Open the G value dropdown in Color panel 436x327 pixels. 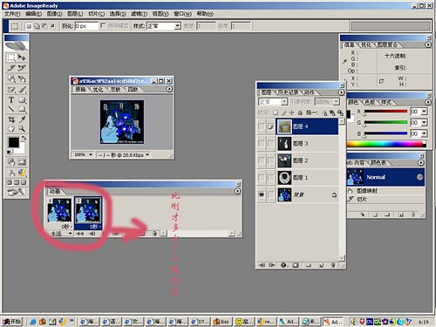(x=424, y=123)
